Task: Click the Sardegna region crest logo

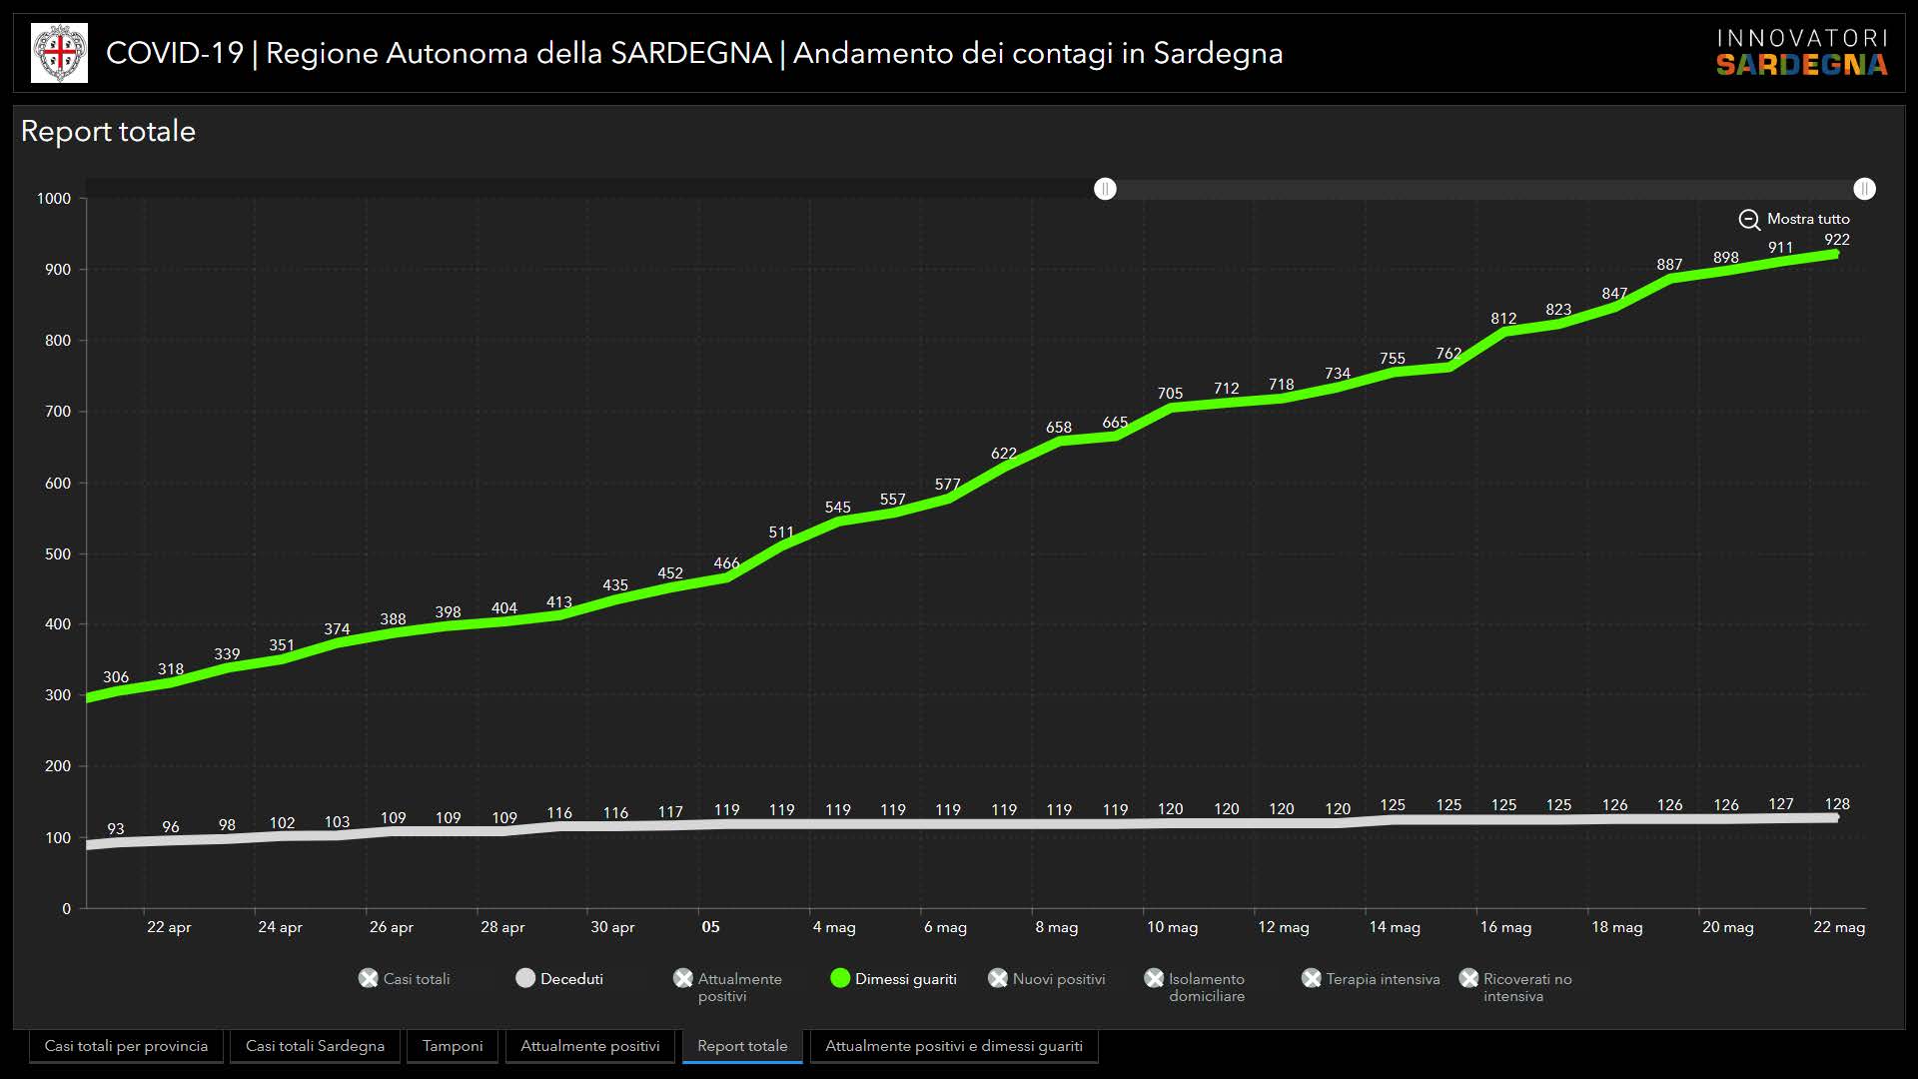Action: click(59, 53)
